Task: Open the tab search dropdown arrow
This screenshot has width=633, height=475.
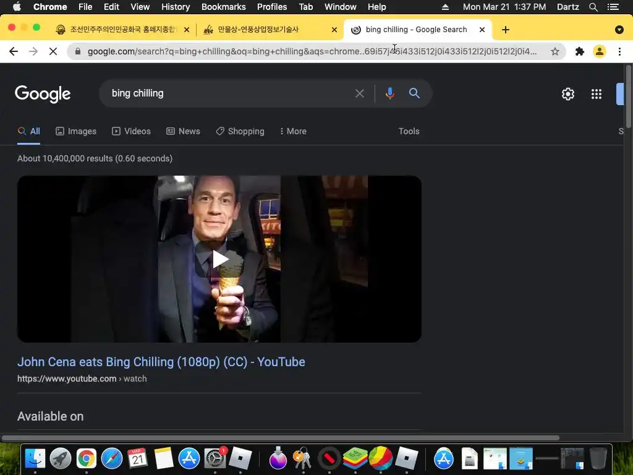Action: (619, 30)
